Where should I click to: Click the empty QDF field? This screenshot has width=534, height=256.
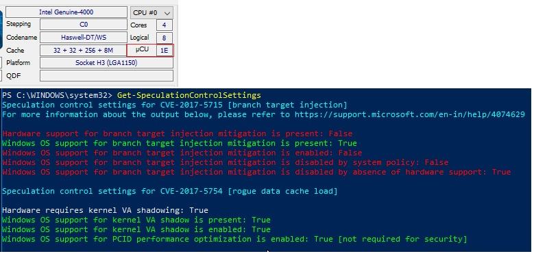tap(107, 75)
